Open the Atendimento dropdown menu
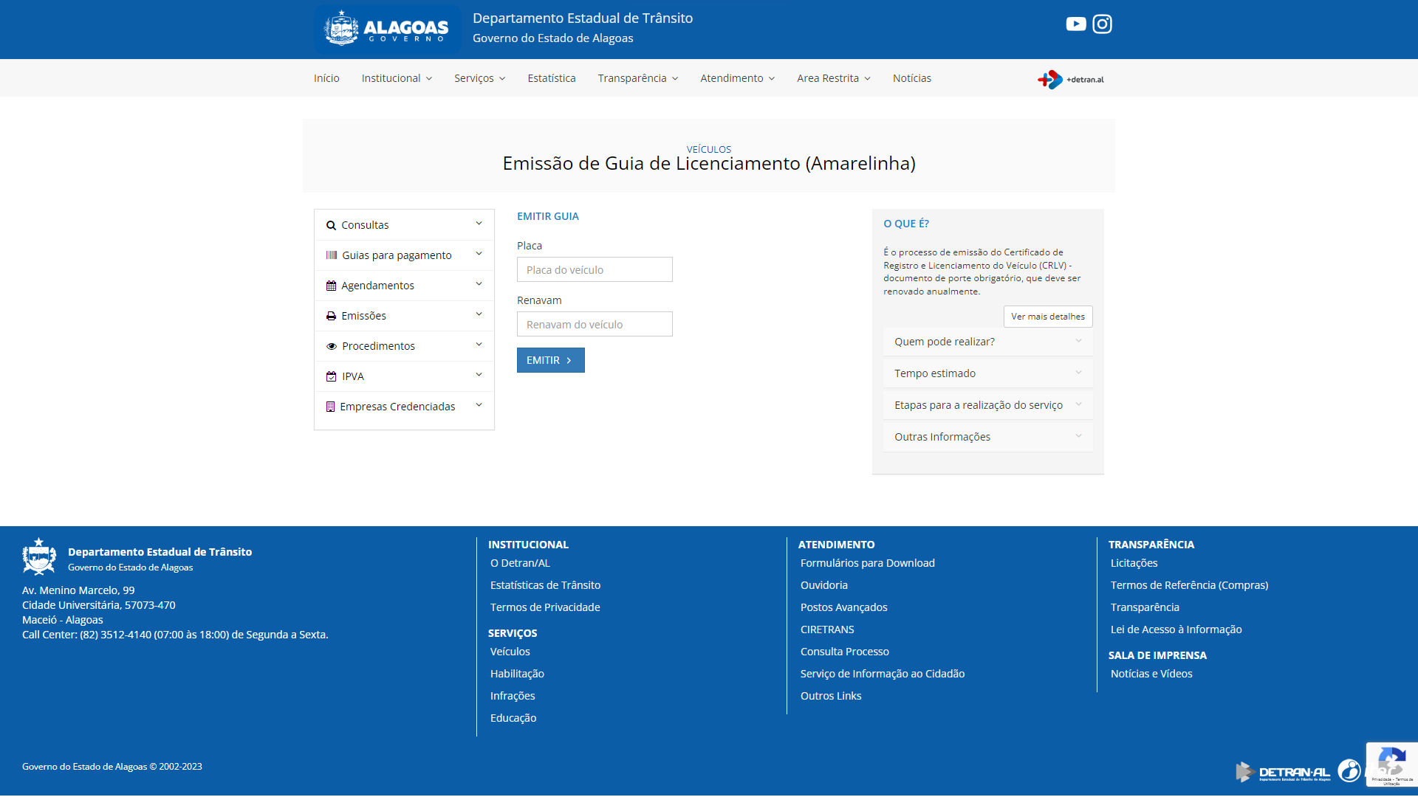This screenshot has width=1418, height=797. (737, 78)
